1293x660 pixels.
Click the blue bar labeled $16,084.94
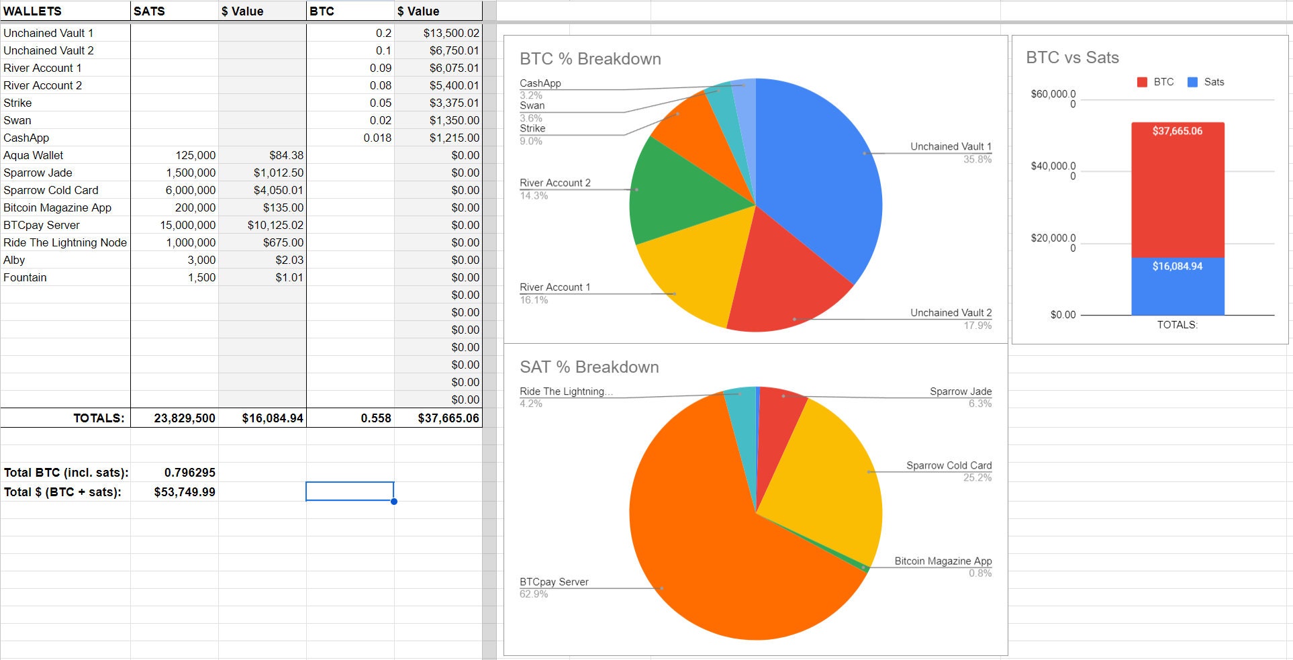coord(1177,285)
